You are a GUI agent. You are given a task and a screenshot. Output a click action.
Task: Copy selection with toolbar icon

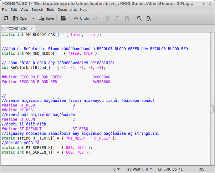click(117, 18)
